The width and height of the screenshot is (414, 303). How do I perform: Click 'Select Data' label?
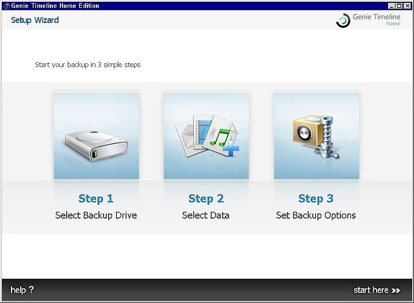click(x=206, y=215)
